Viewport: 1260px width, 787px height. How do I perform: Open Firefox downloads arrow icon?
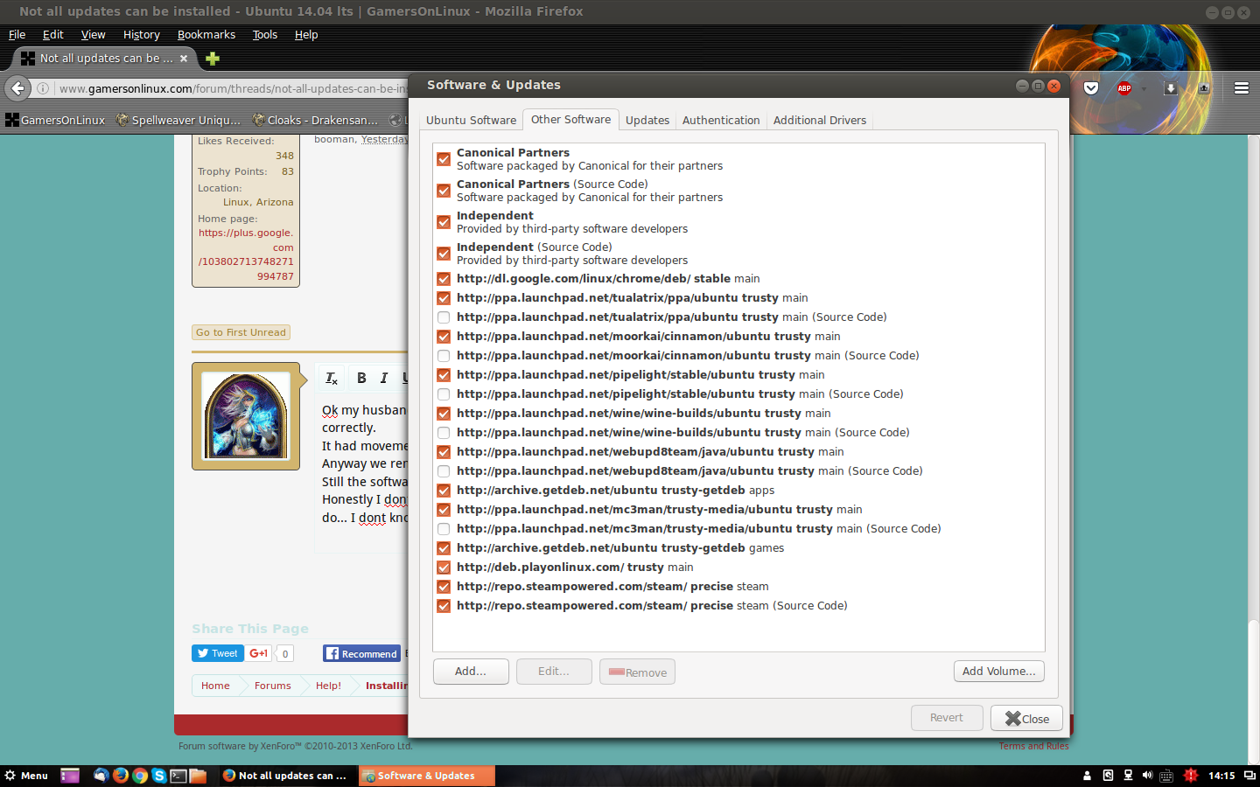(1170, 87)
